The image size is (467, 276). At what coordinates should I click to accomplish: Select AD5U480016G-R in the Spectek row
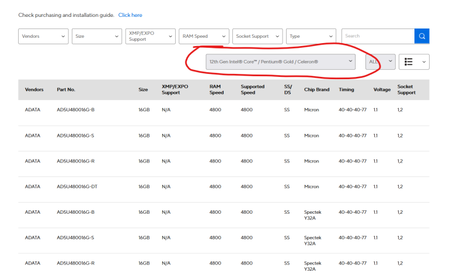(x=76, y=263)
